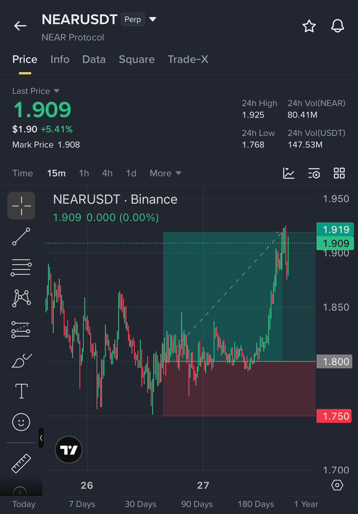Open chart settings list-gear icon
Viewport: 358px width, 514px height.
314,173
